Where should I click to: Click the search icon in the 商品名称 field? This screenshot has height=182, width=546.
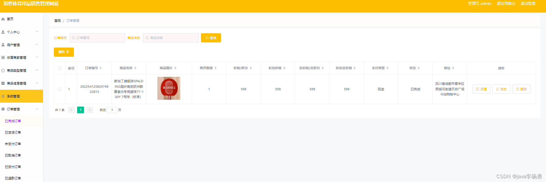[x=147, y=38]
